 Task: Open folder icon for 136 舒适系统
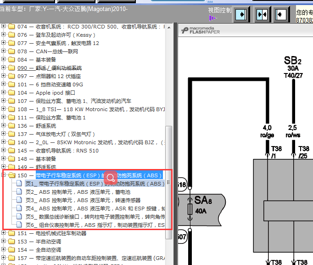(11, 126)
